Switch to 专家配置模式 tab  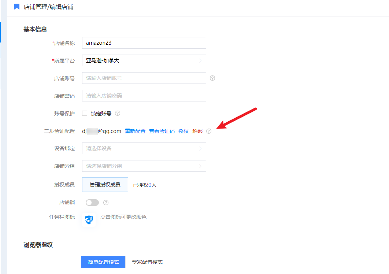coord(147,262)
